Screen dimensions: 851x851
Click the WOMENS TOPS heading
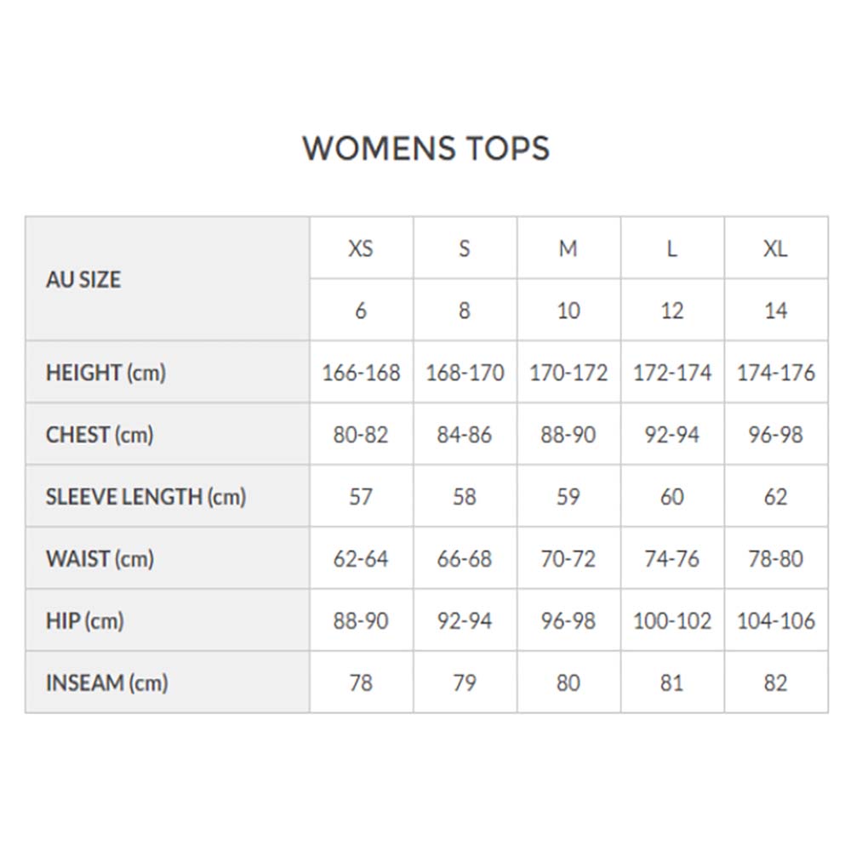[426, 148]
